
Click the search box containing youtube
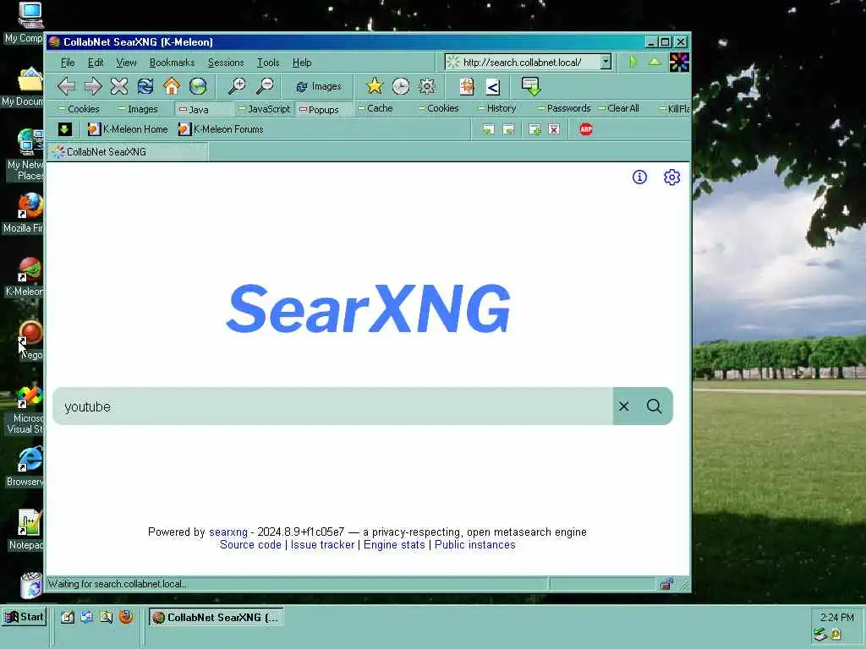[x=333, y=406]
